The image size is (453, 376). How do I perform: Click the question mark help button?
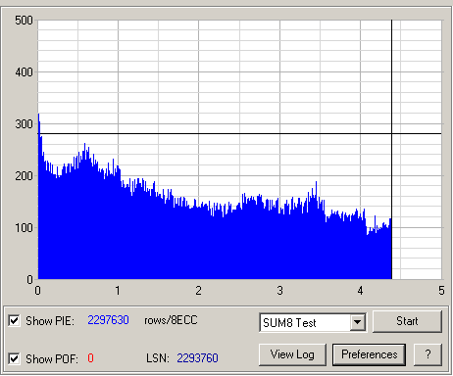tap(428, 354)
